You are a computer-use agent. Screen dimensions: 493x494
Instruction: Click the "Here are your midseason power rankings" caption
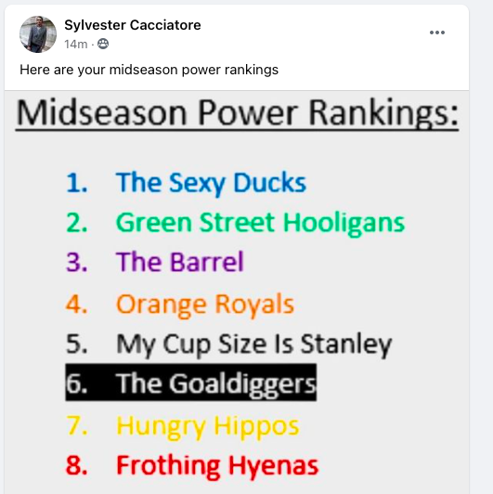[x=149, y=70]
